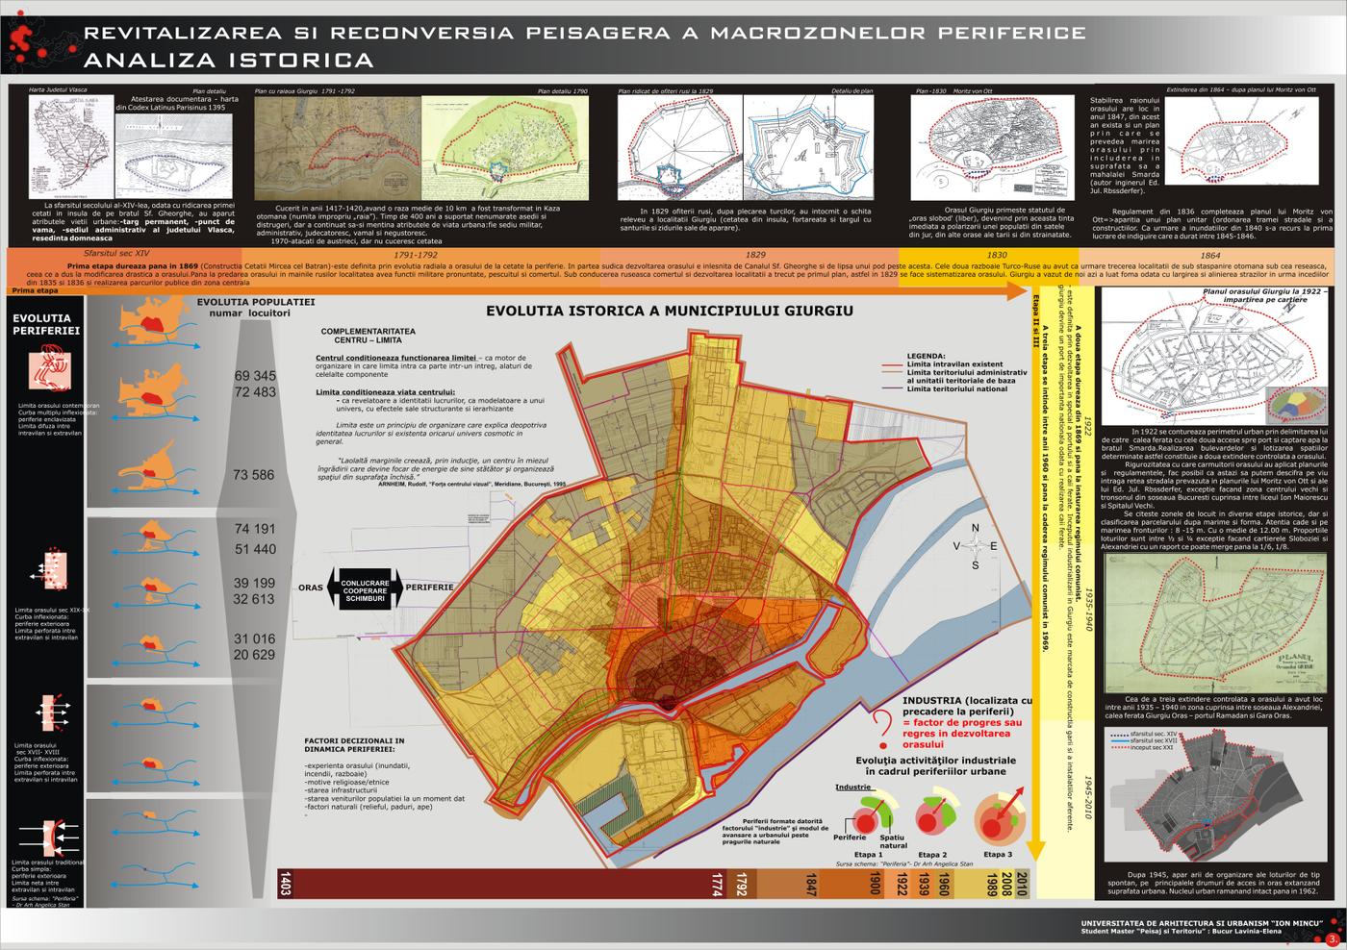1347x950 pixels.
Task: Click the population figure 72 483
Action: pos(255,392)
